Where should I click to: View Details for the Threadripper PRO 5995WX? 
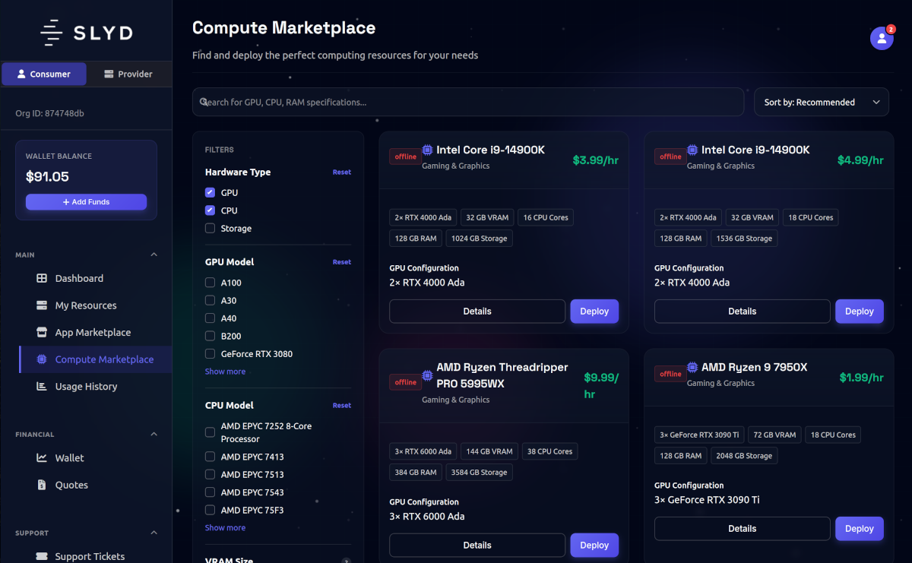click(477, 546)
